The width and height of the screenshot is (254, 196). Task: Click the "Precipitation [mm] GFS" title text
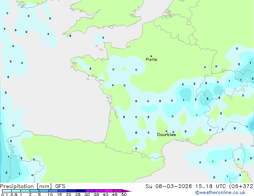(x=32, y=186)
